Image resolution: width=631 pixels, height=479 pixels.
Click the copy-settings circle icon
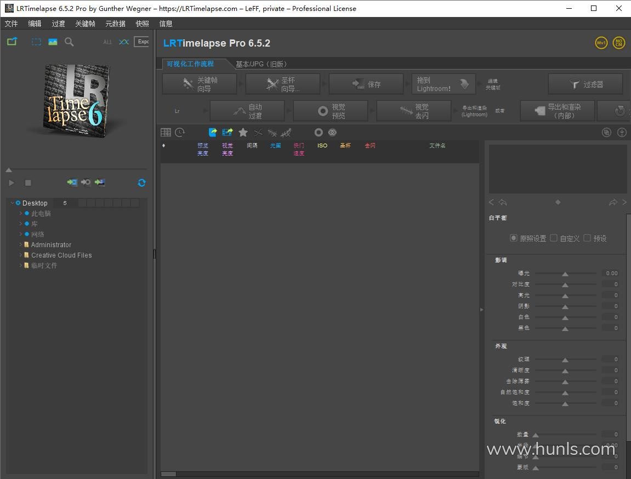tap(606, 132)
